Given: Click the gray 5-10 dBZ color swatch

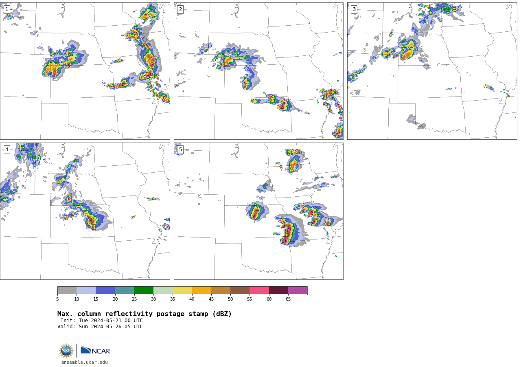Looking at the screenshot, I should pyautogui.click(x=67, y=290).
